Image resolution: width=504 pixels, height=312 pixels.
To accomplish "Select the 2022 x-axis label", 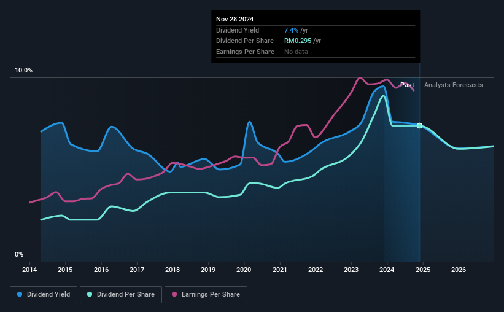I will tap(316, 270).
